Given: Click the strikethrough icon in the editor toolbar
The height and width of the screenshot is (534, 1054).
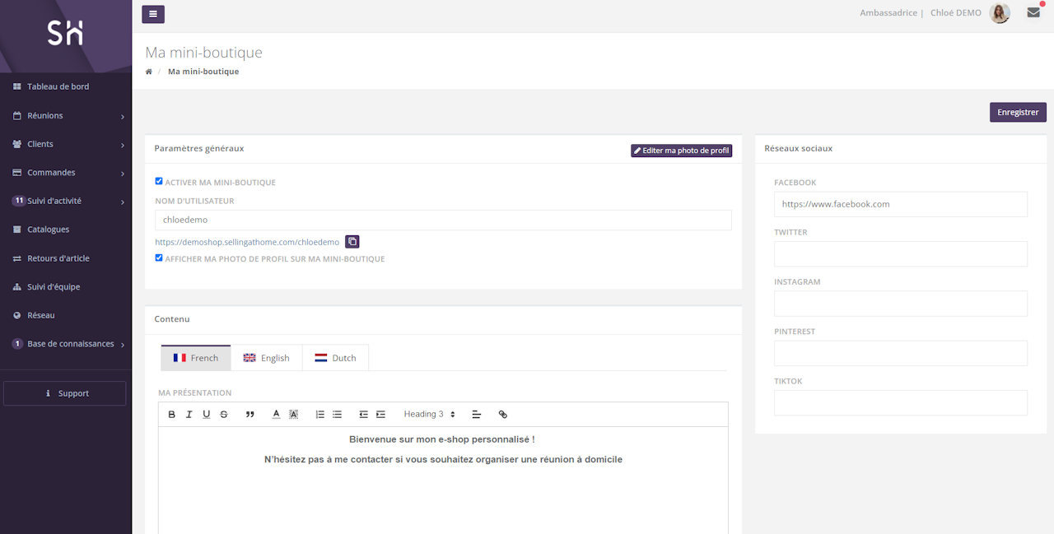Looking at the screenshot, I should 224,415.
